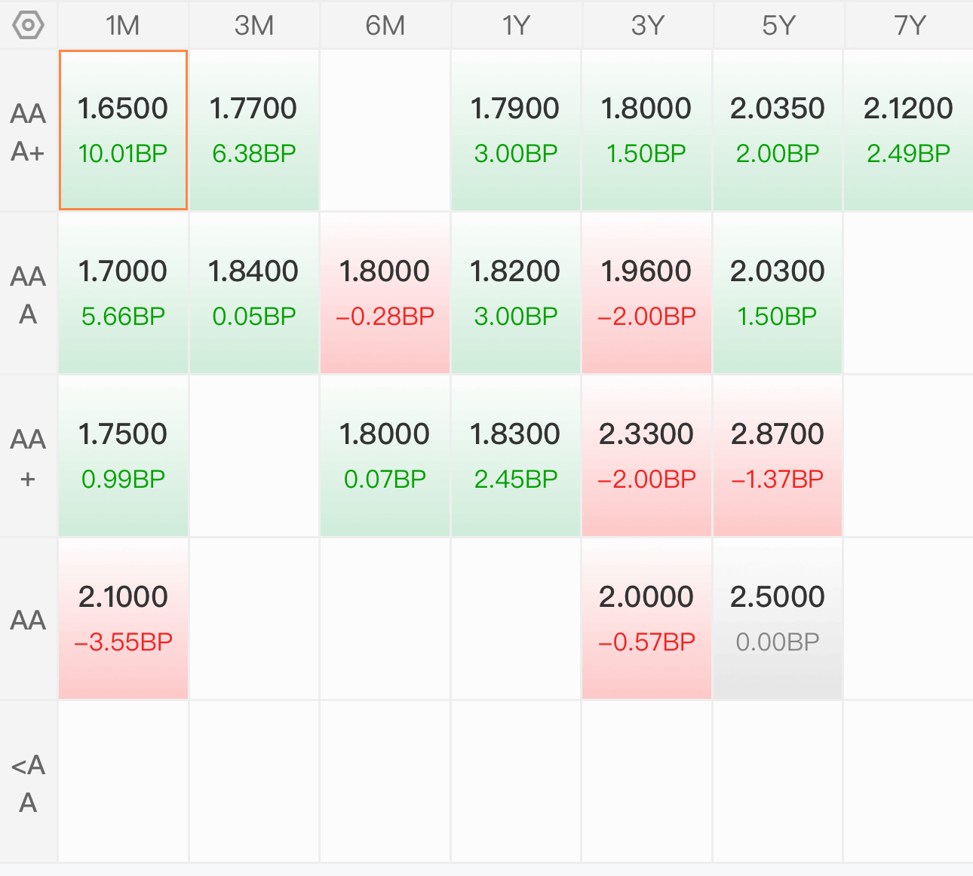Open the hexagon settings icon
Viewport: 973px width, 876px height.
pos(28,25)
